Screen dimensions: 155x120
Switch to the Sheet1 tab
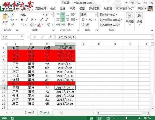tap(29, 112)
